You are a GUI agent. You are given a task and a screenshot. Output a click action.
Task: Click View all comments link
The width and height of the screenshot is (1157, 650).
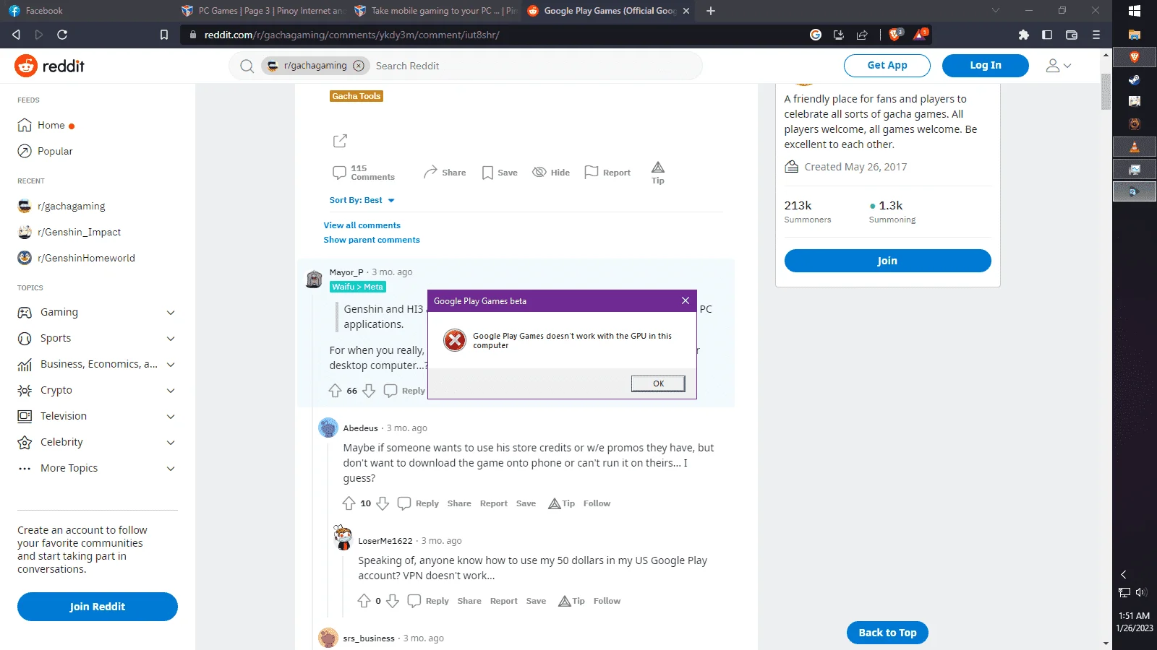coord(362,225)
